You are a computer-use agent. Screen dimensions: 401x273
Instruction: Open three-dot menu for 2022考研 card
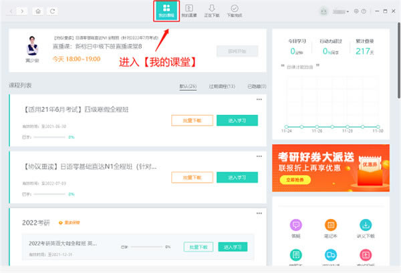259,213
